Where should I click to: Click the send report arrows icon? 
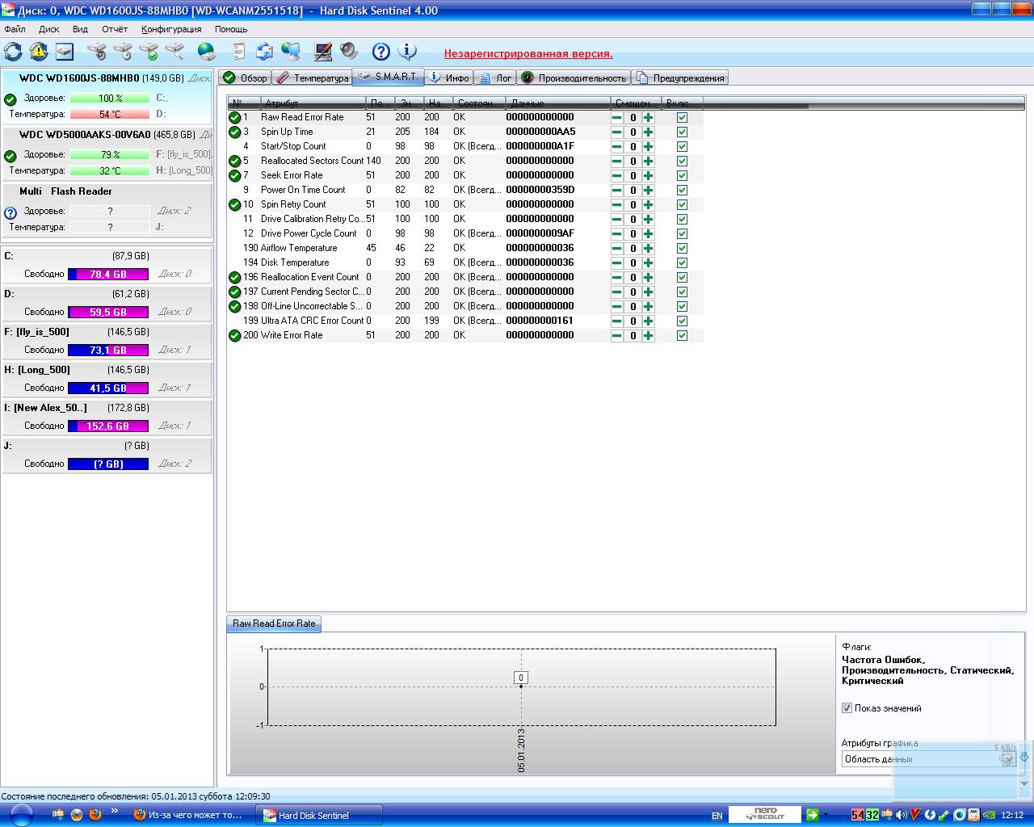264,52
